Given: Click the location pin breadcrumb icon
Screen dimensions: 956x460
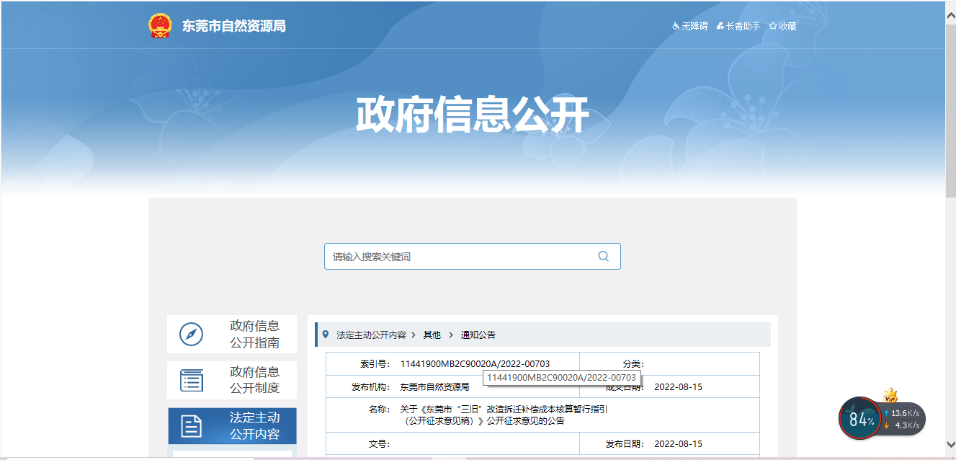Looking at the screenshot, I should (326, 335).
